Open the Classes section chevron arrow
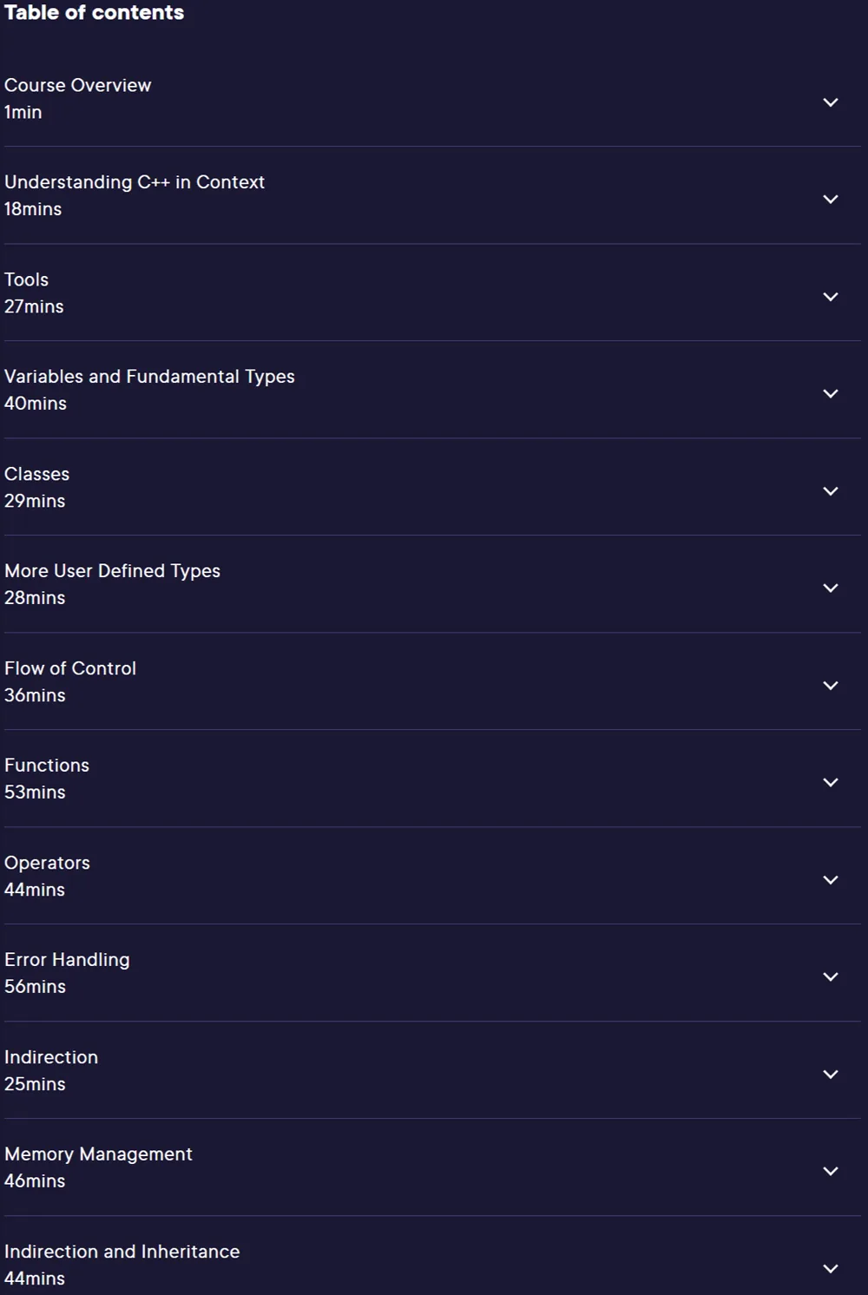This screenshot has width=868, height=1295. click(831, 491)
